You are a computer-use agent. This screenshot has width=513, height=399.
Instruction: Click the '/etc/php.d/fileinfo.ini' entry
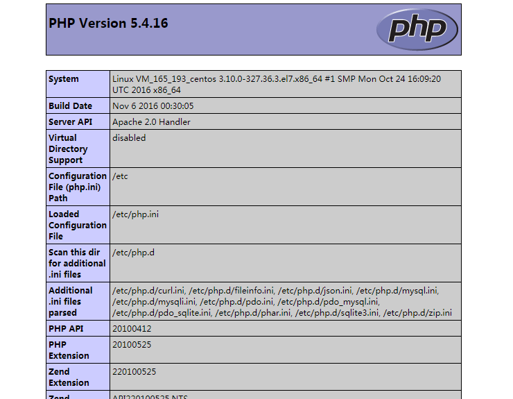(x=231, y=291)
